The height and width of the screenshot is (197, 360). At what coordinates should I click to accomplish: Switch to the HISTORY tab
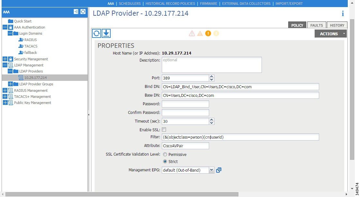point(337,25)
